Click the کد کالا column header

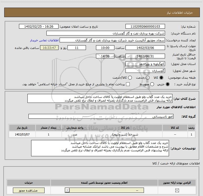point(175,128)
